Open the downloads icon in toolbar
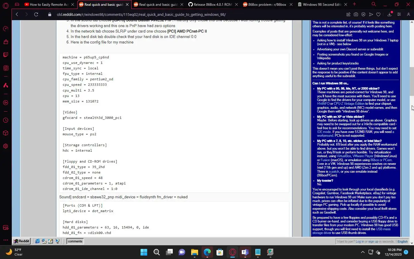Image resolution: width=414 pixels, height=259 pixels. [x=390, y=14]
